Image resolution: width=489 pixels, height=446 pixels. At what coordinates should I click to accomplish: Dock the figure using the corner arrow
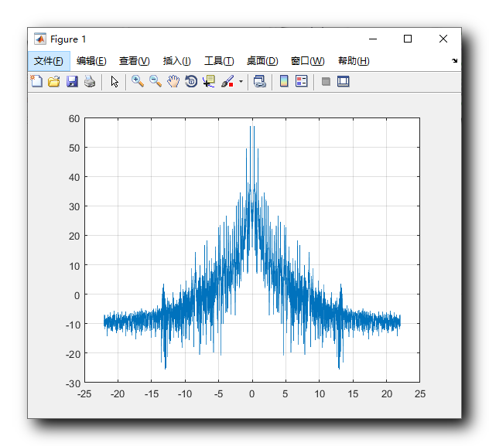[454, 61]
